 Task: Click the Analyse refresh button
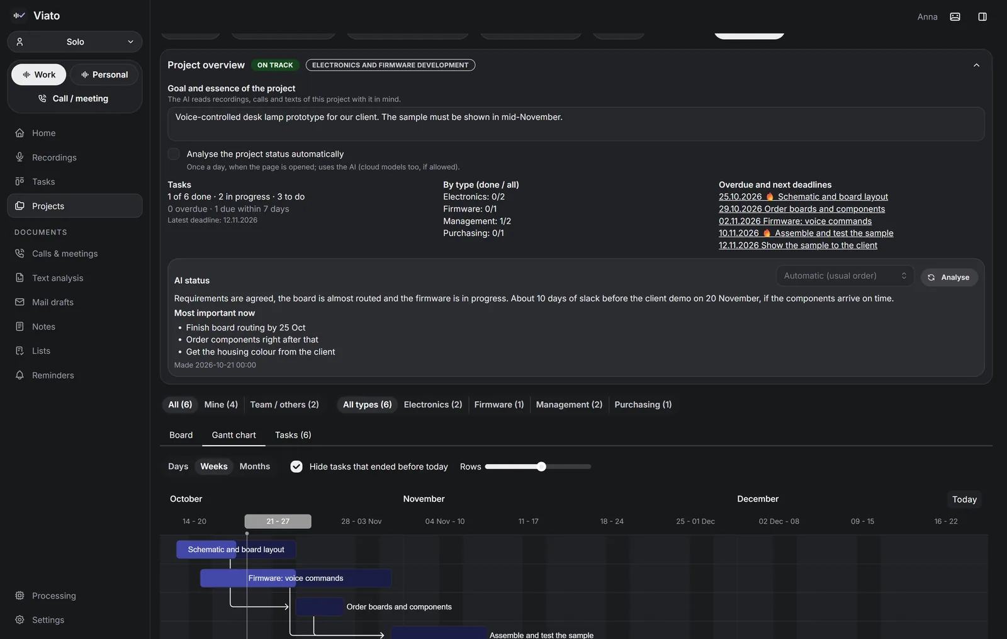(x=949, y=277)
